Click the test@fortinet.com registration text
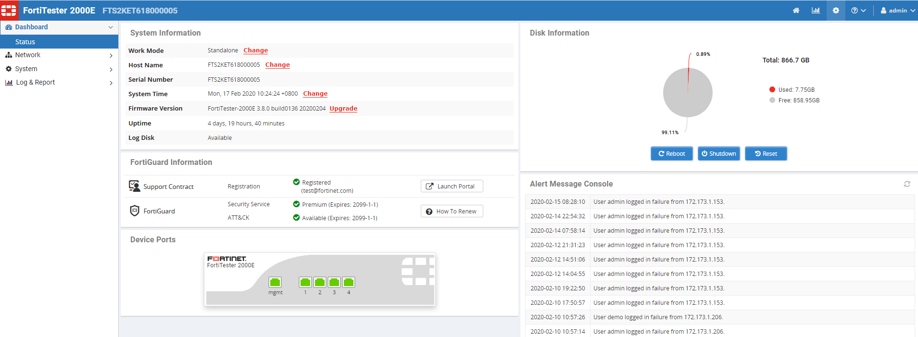 [x=327, y=191]
